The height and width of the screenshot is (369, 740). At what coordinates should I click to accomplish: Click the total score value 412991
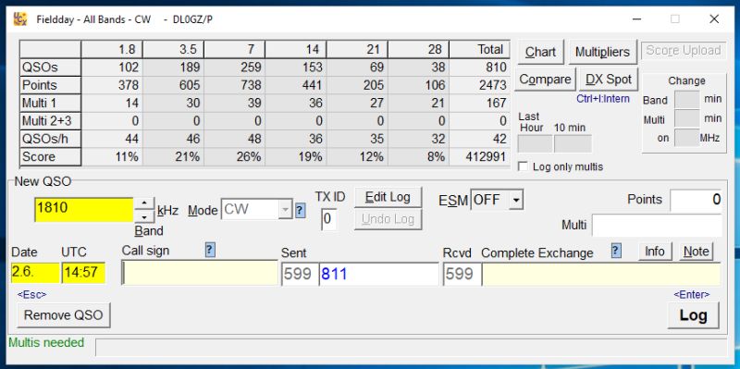coord(479,156)
